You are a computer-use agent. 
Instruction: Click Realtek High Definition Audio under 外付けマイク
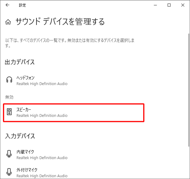(x=42, y=176)
